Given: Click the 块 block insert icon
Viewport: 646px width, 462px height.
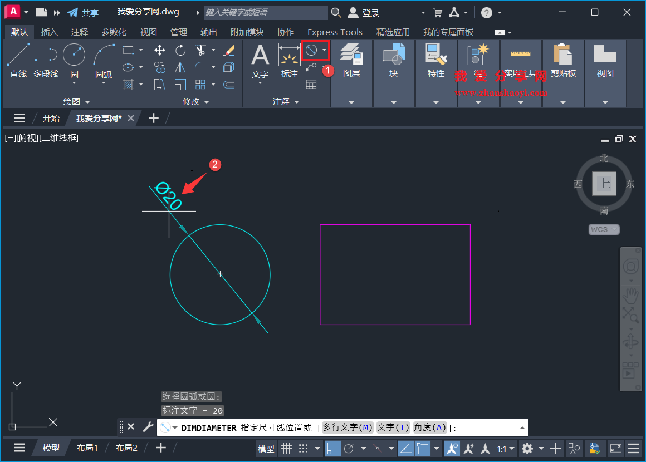Looking at the screenshot, I should [x=393, y=56].
